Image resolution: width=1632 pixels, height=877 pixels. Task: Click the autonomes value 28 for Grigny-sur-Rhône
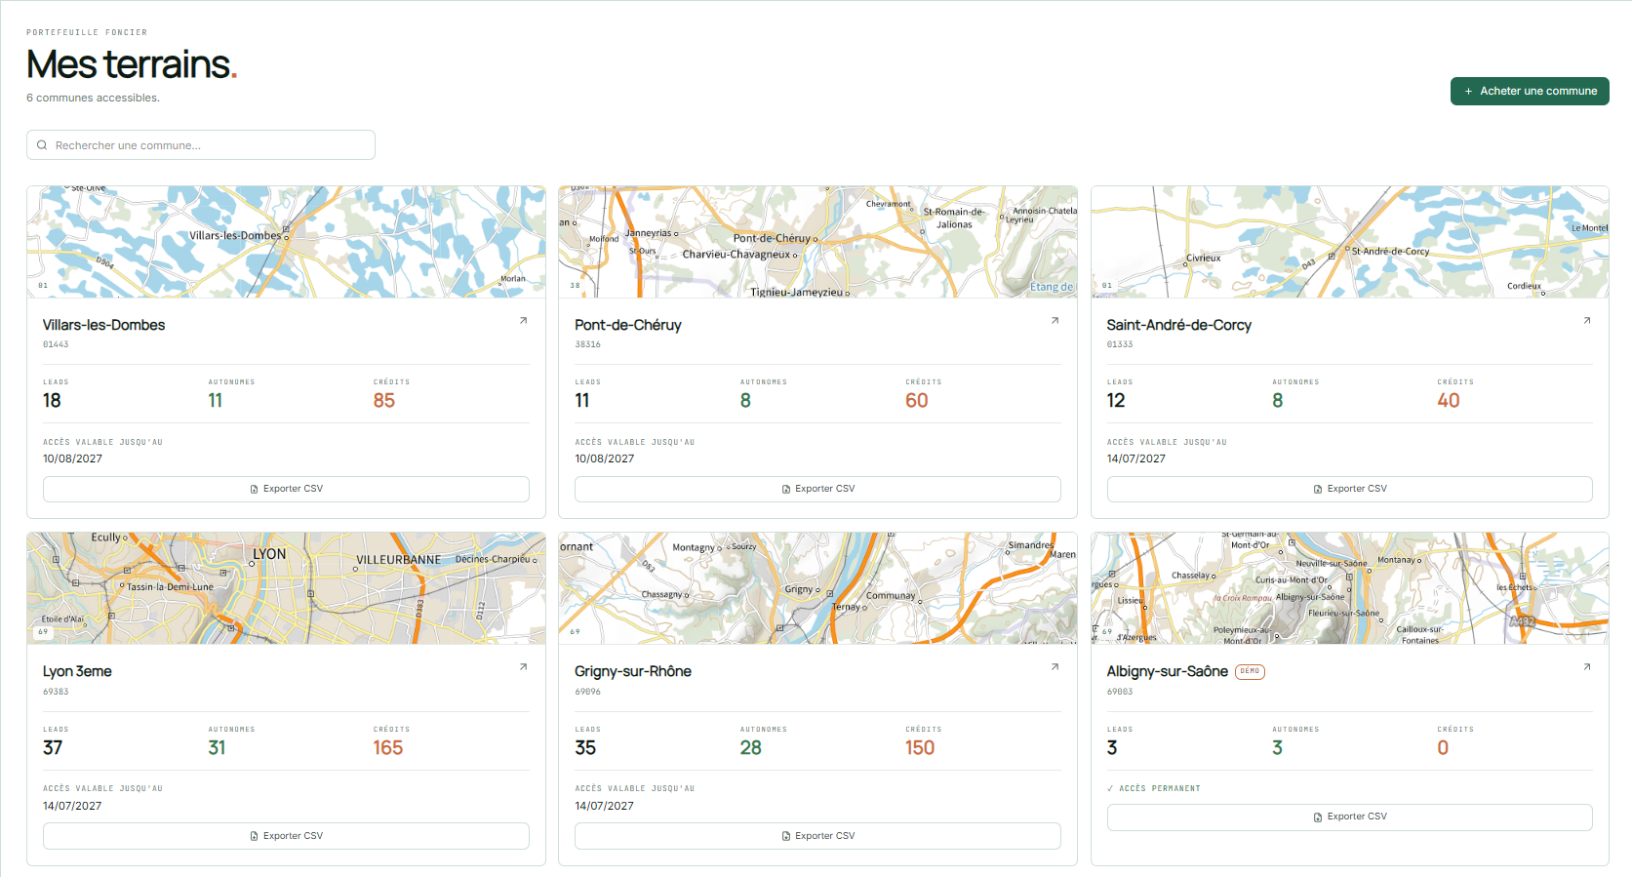pos(751,748)
